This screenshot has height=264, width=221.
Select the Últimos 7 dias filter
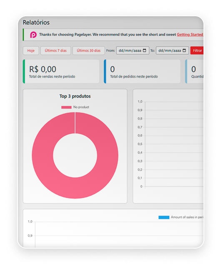click(x=56, y=50)
